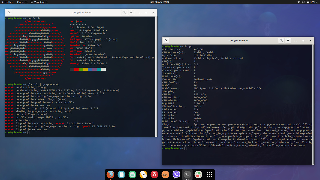The image size is (320, 180).
Task: Click the red swatch in the neofetch color palette
Action: coord(76,69)
